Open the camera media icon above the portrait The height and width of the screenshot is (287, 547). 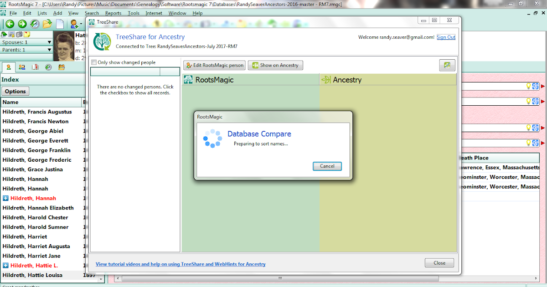coord(19,35)
